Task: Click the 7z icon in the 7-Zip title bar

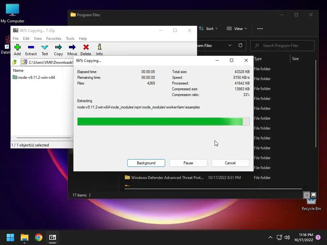Action: (x=16, y=30)
